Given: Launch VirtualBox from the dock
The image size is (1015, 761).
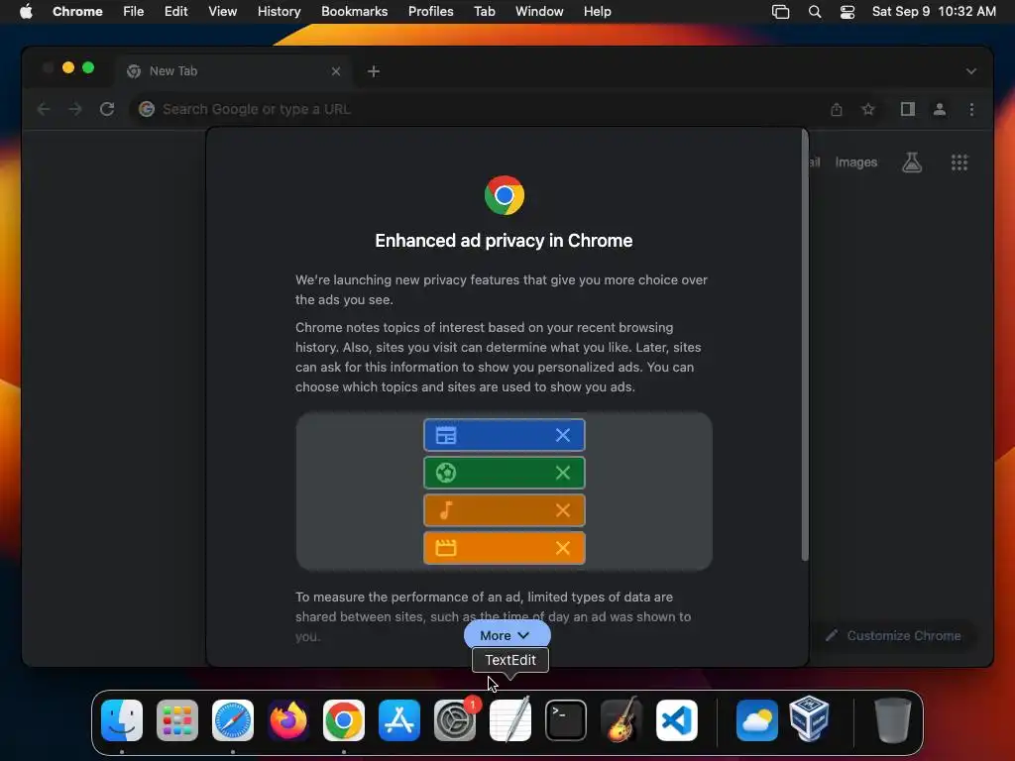Looking at the screenshot, I should (x=809, y=718).
